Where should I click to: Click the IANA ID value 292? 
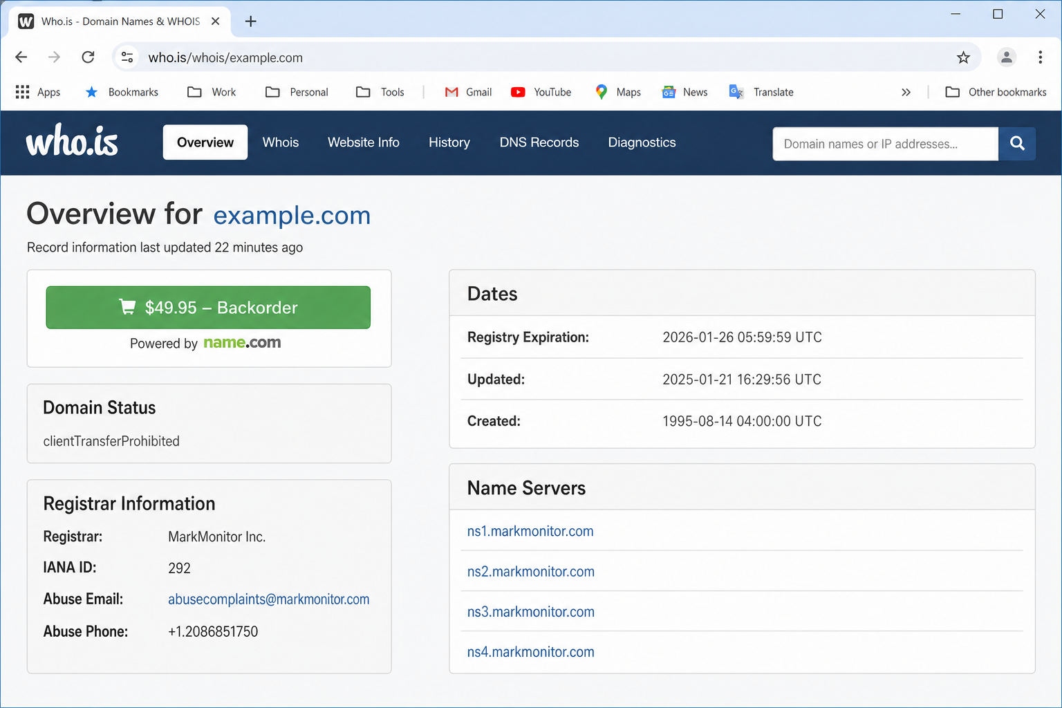(179, 568)
